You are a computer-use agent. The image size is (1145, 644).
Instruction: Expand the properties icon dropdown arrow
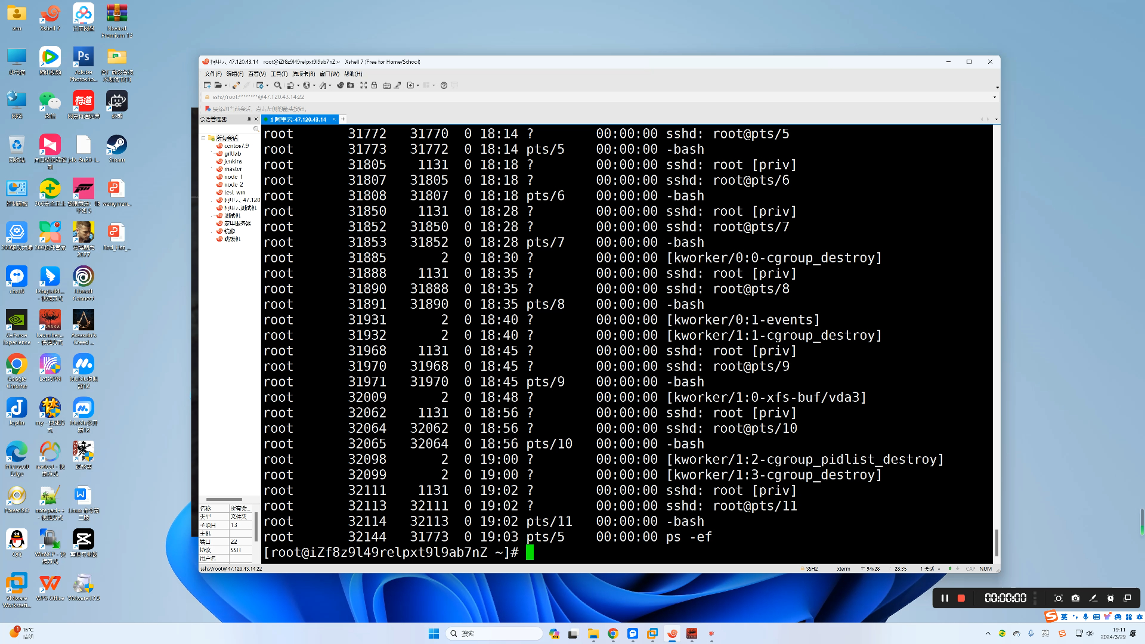[267, 85]
